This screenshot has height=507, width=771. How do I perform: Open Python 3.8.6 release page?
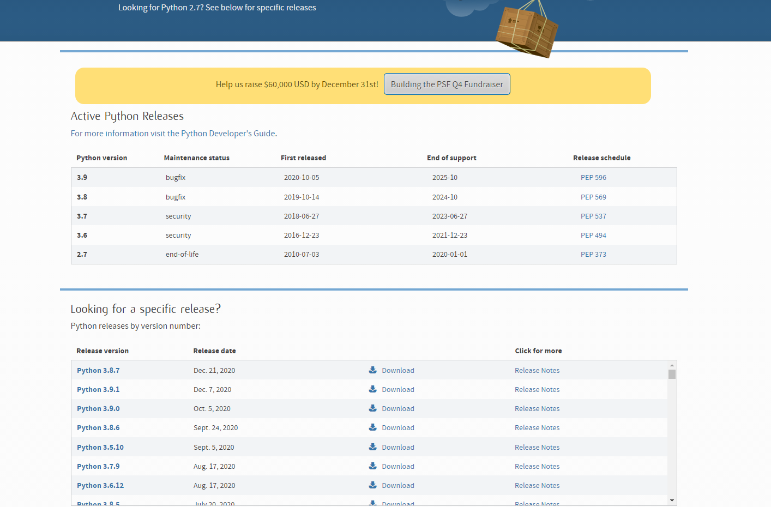(x=98, y=428)
